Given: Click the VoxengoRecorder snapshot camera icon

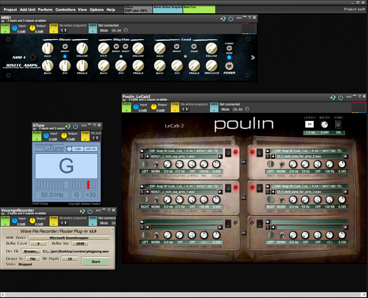Looking at the screenshot, I should (63, 223).
